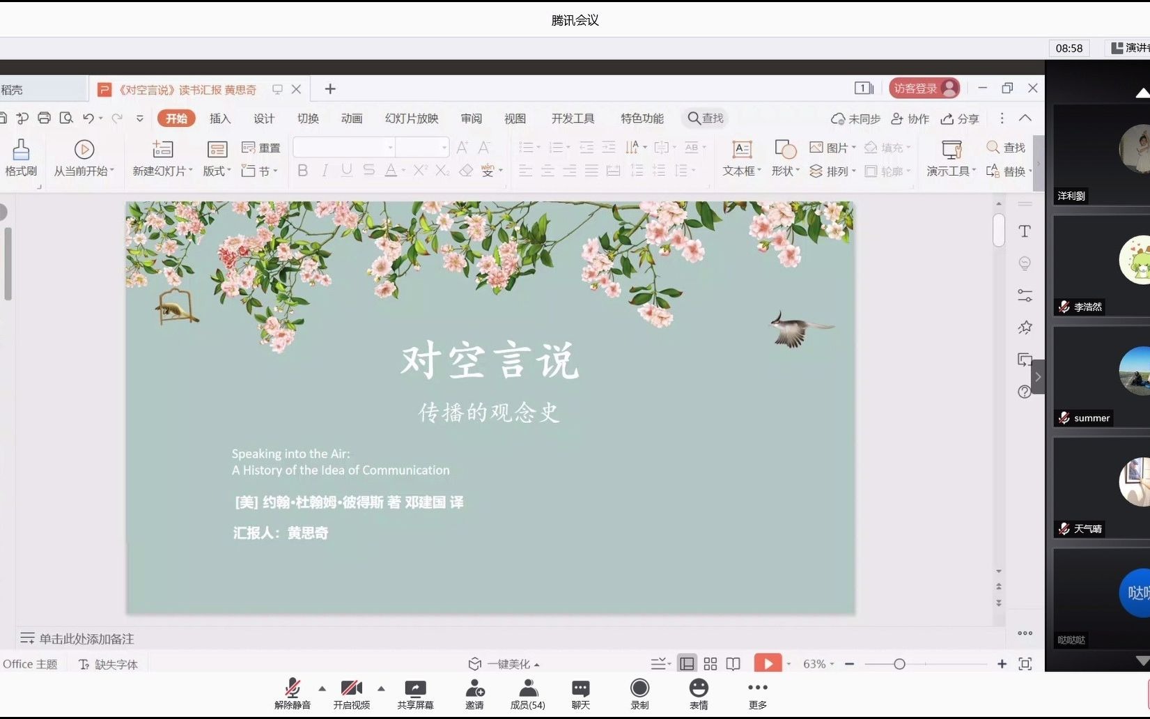Expand the collapsed right side pane arrow

tap(1038, 377)
